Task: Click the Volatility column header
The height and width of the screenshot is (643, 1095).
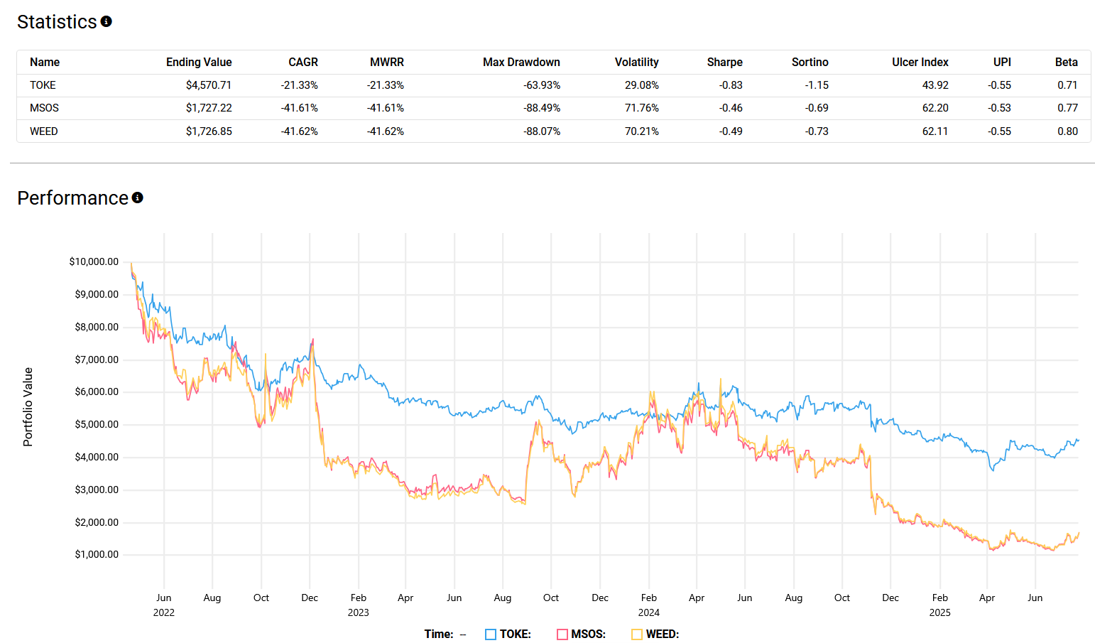Action: pos(637,63)
